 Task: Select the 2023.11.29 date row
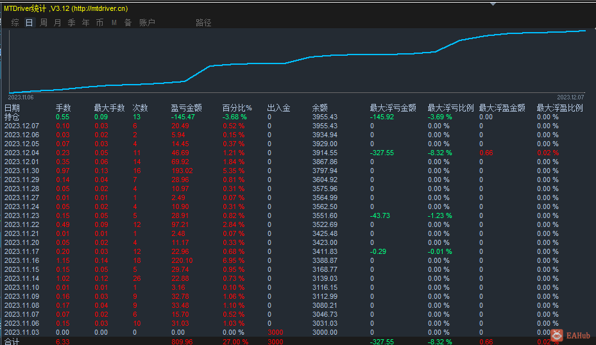tap(22, 180)
